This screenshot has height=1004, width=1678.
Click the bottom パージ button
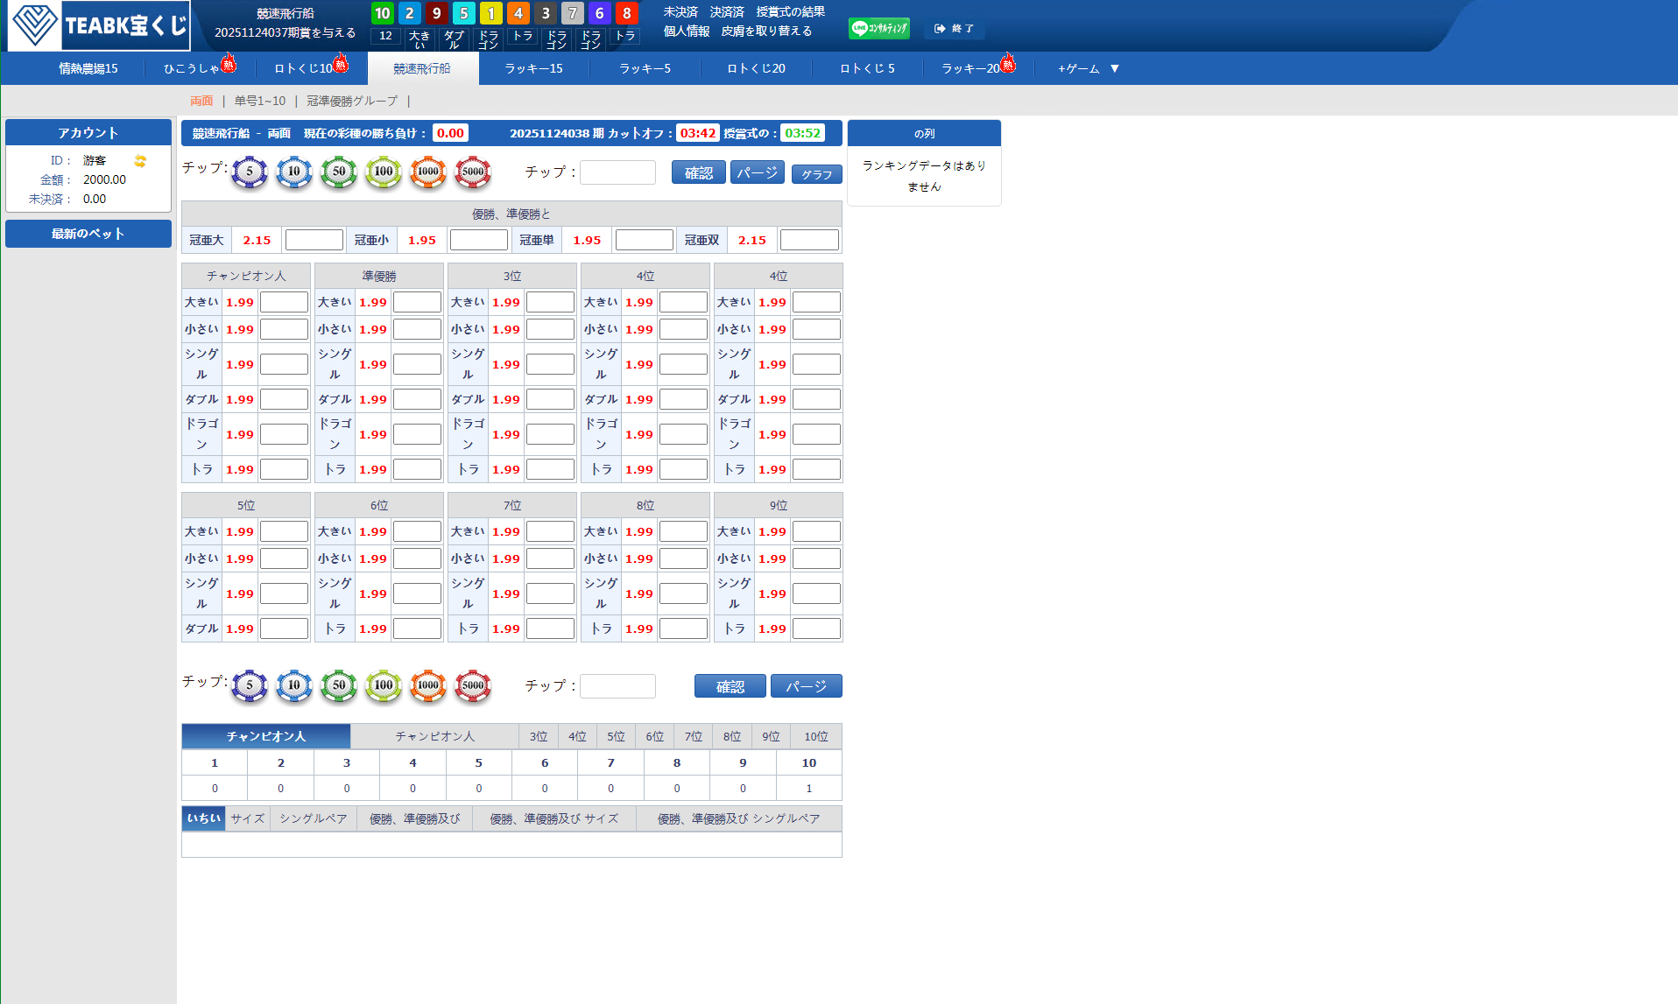click(x=806, y=686)
